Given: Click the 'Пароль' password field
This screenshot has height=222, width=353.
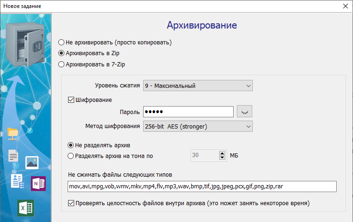Looking at the screenshot, I should click(x=188, y=112).
